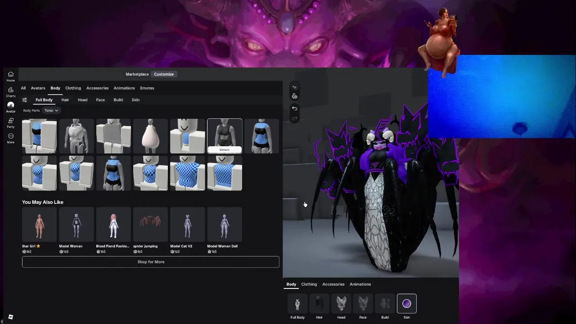Click the Shop for More button
The width and height of the screenshot is (576, 324).
click(151, 262)
